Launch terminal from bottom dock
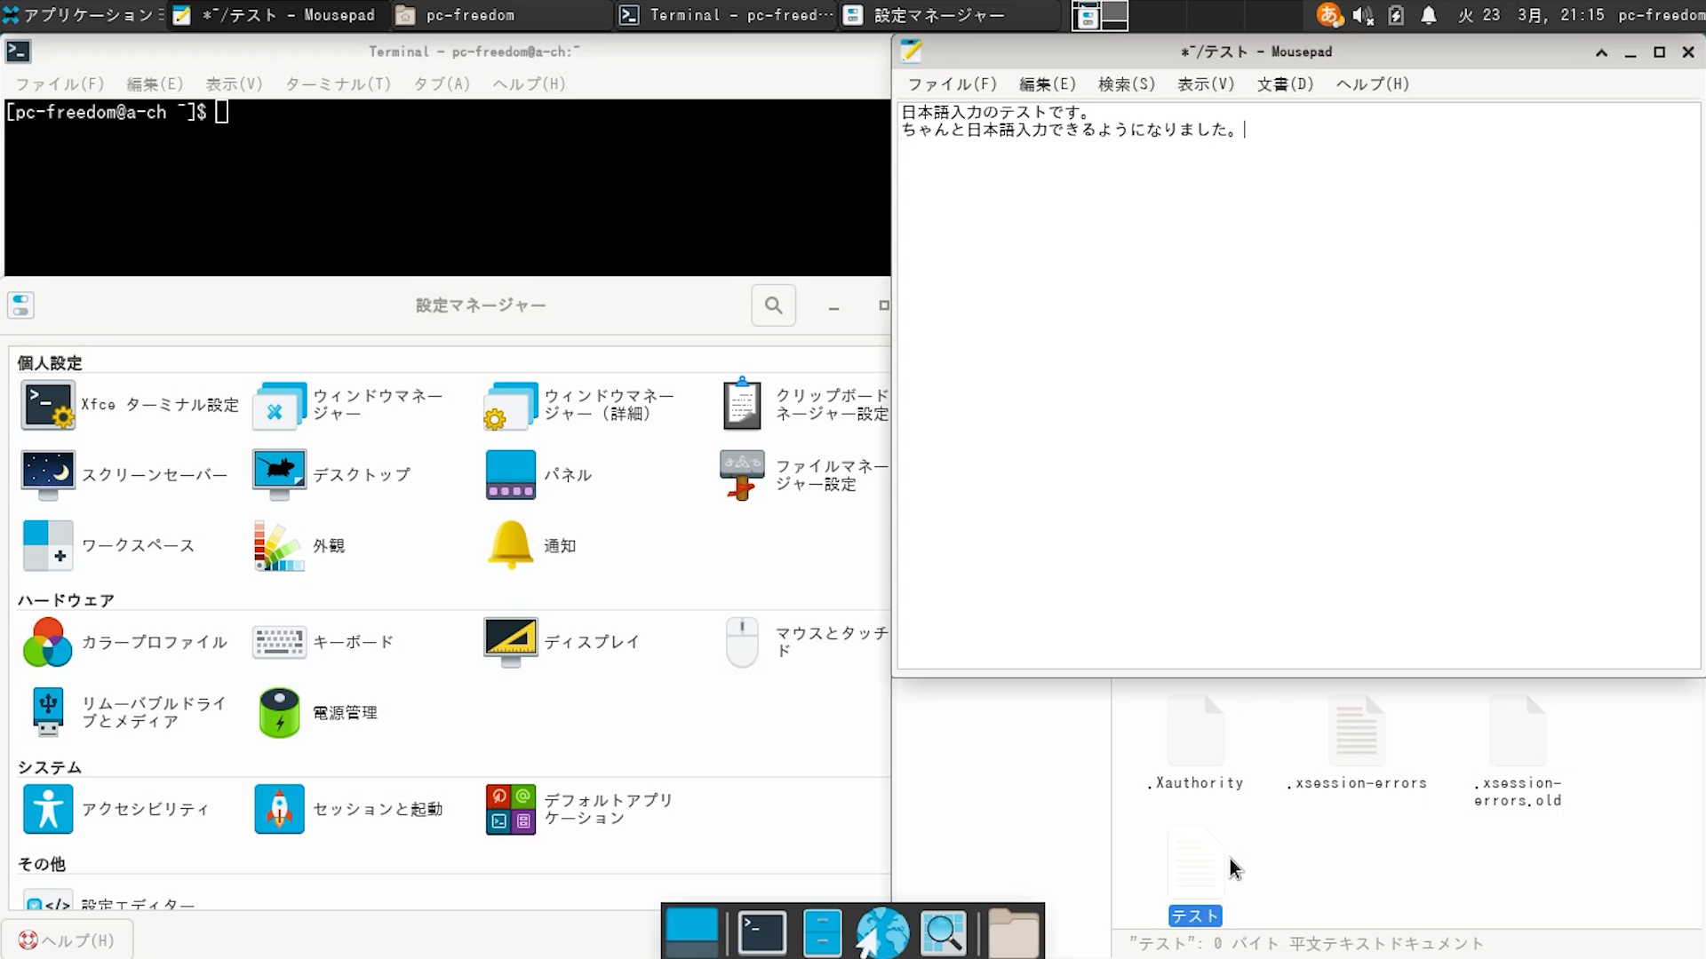This screenshot has width=1706, height=959. pyautogui.click(x=762, y=933)
